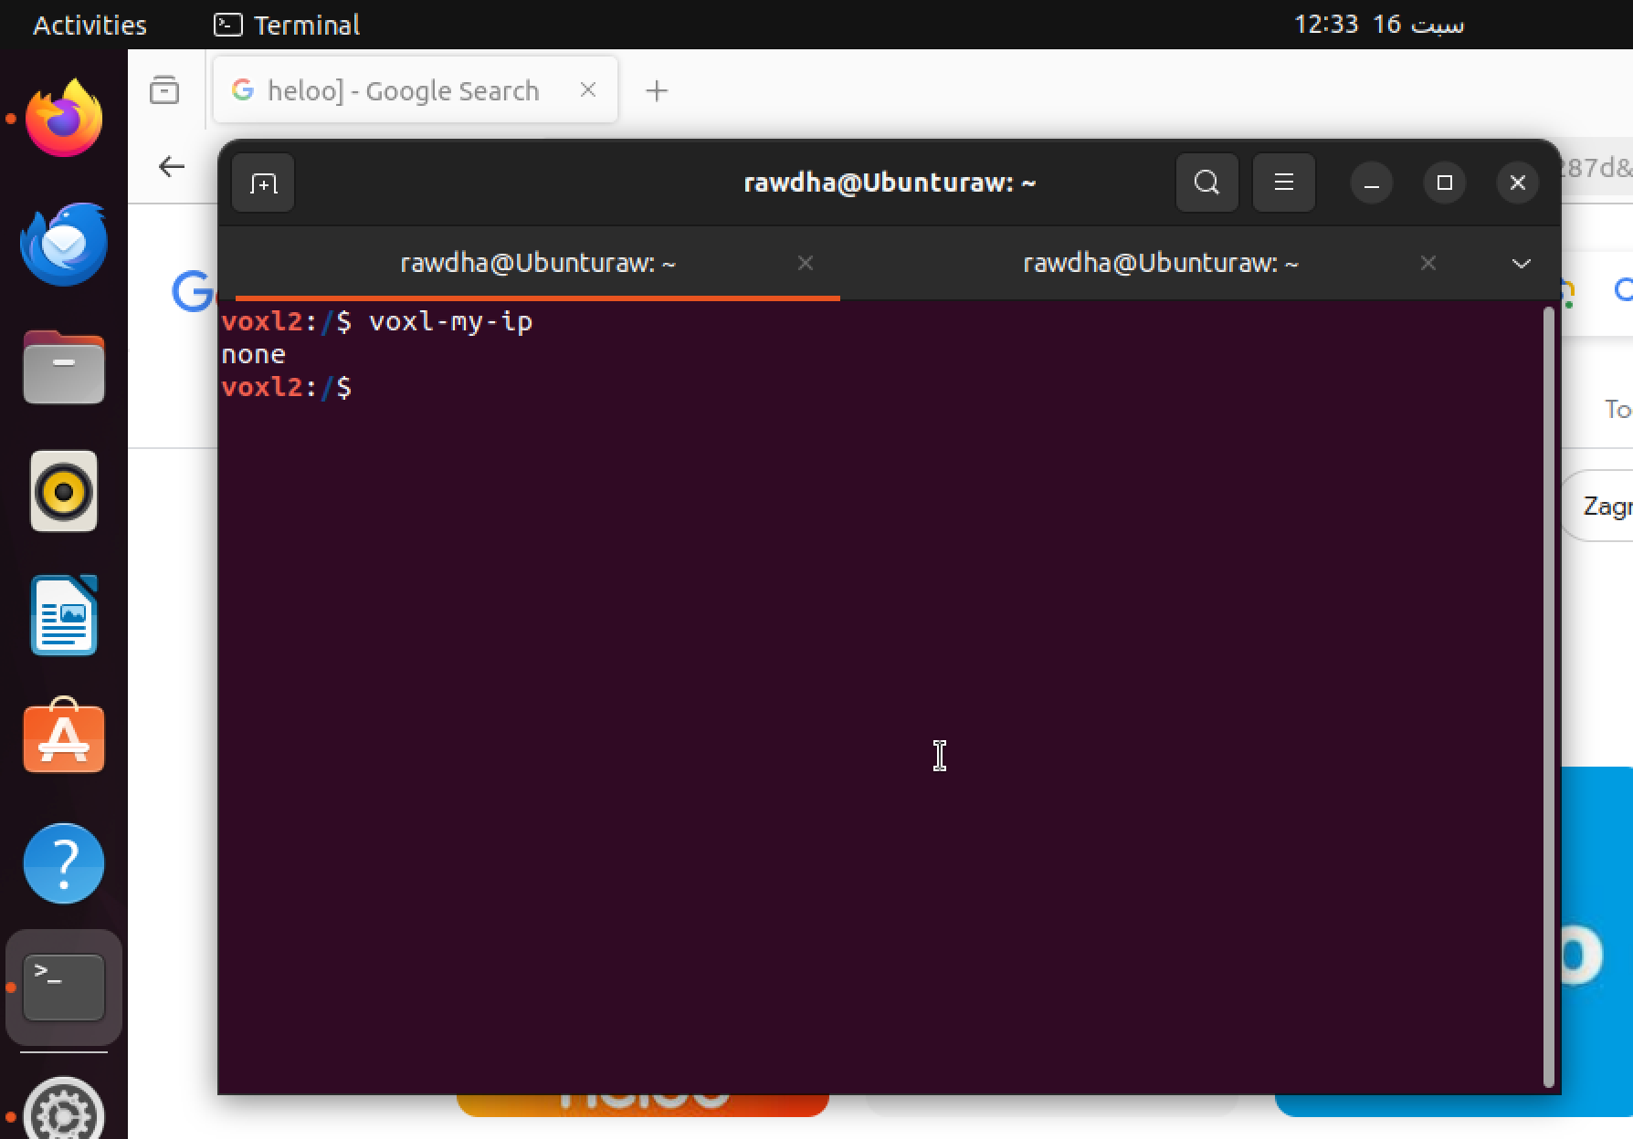Image resolution: width=1633 pixels, height=1139 pixels.
Task: Open the Terminal app menu in top bar
Action: click(287, 25)
